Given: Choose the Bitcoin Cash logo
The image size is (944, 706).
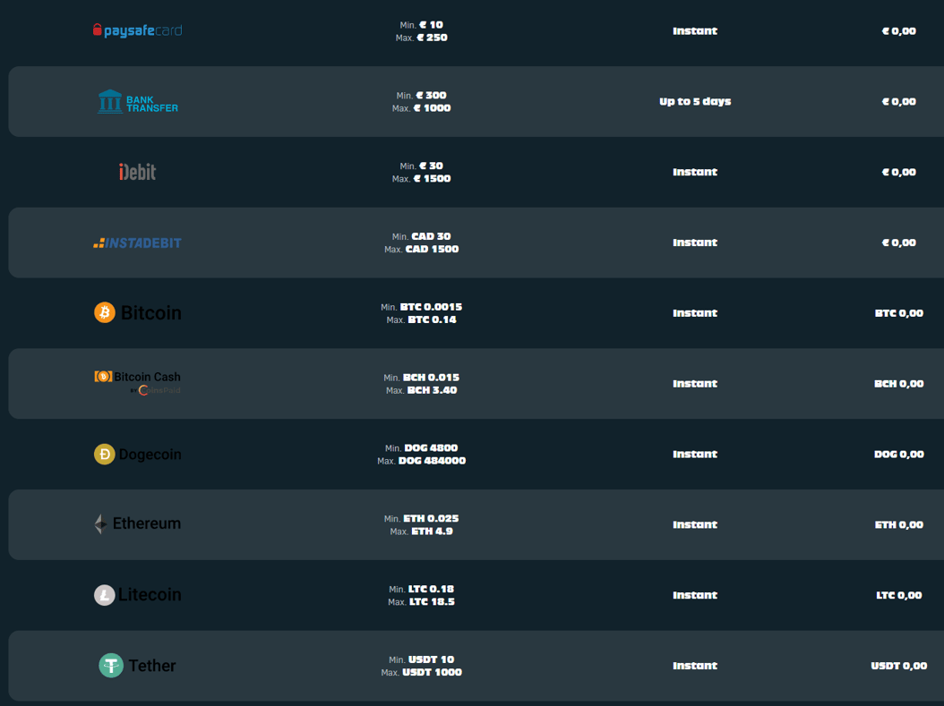Looking at the screenshot, I should click(137, 383).
